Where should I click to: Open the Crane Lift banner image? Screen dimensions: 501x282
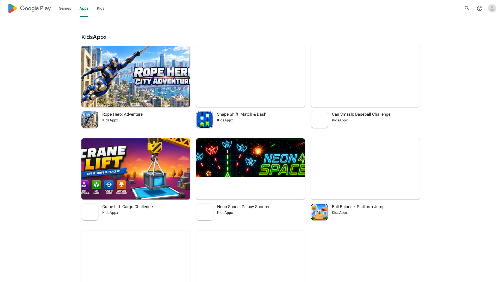136,169
